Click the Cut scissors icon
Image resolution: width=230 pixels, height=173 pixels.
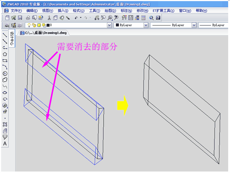[x=49, y=17]
